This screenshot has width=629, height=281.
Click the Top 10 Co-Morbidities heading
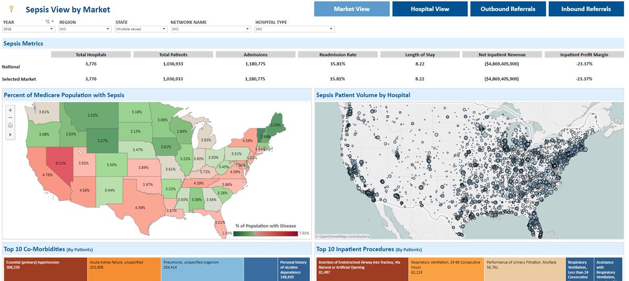48,250
